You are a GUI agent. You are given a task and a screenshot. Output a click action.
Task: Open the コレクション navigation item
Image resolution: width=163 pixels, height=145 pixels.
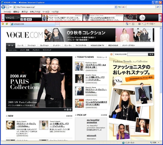(x=44, y=45)
